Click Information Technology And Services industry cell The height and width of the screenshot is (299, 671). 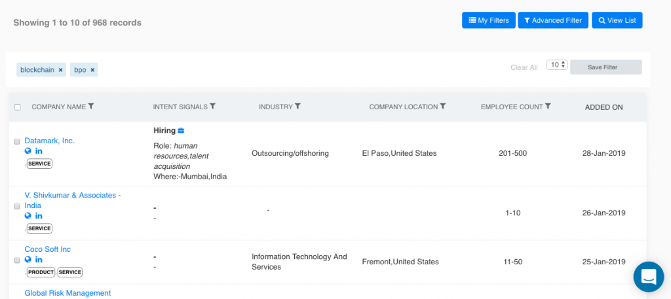[x=299, y=262]
